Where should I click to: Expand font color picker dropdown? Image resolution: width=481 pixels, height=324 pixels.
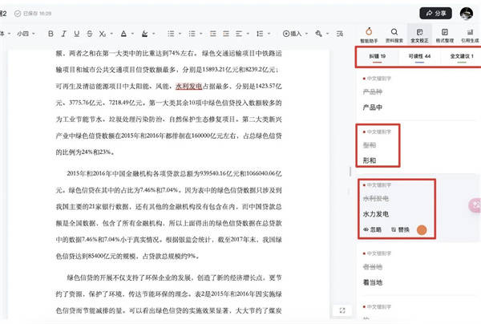pyautogui.click(x=131, y=34)
